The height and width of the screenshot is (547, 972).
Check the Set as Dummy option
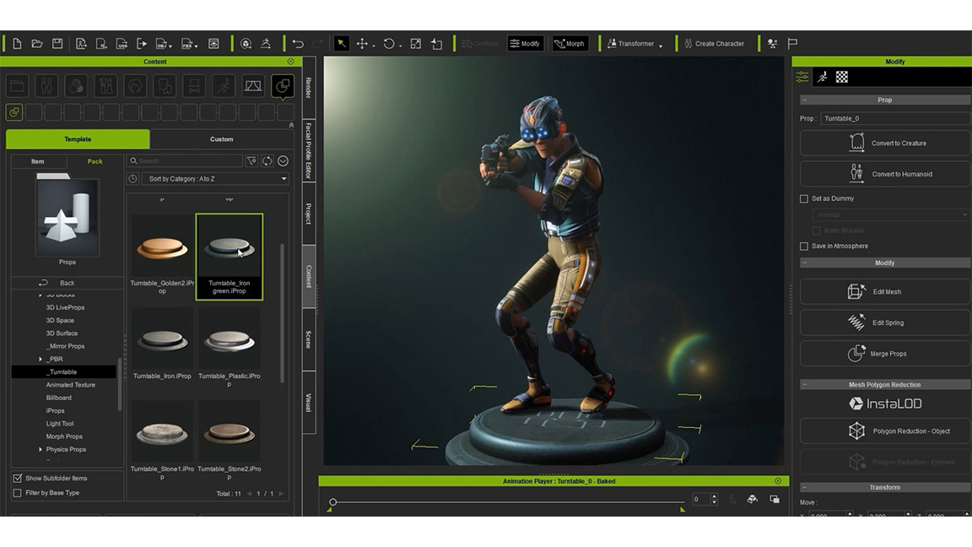(804, 198)
